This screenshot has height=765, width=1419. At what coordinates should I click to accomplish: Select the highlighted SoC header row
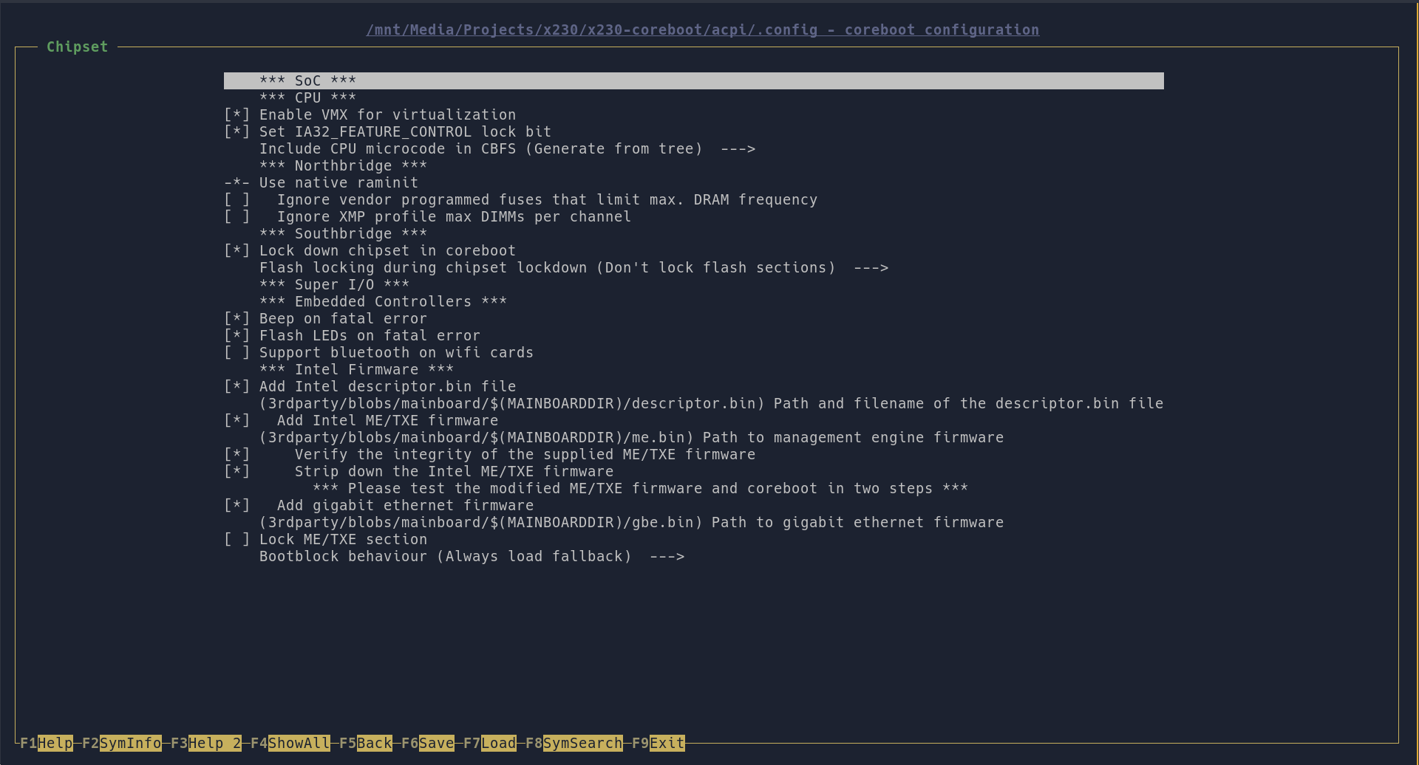(694, 80)
